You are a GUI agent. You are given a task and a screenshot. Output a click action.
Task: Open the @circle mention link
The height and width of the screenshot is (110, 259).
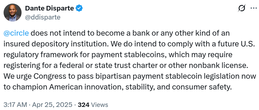(16, 33)
